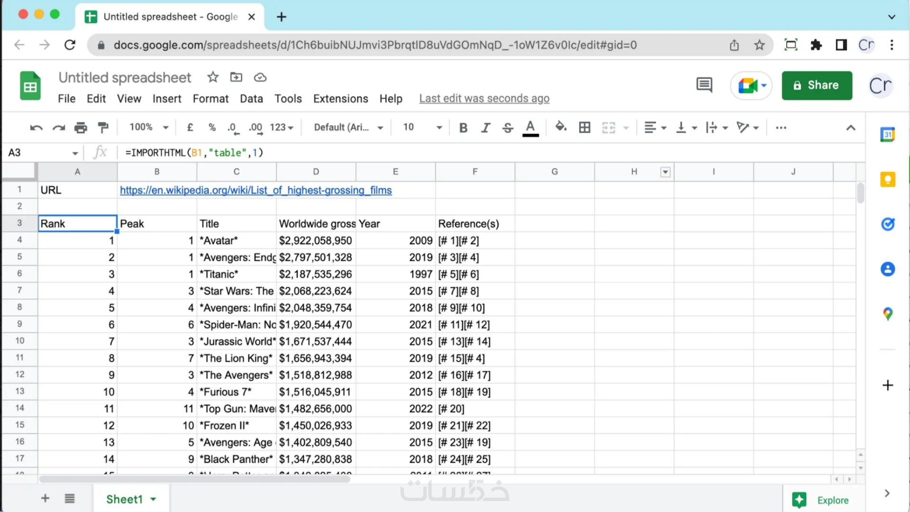Open Google Calendar side panel icon

pyautogui.click(x=887, y=135)
